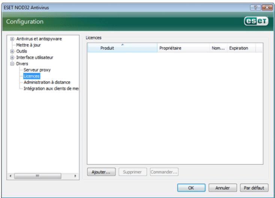Select the Outils tree item
The height and width of the screenshot is (198, 275).
pyautogui.click(x=22, y=51)
